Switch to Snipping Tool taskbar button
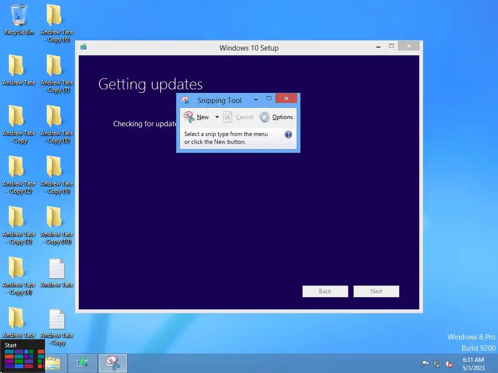Viewport: 498px width, 373px height. pos(113,363)
